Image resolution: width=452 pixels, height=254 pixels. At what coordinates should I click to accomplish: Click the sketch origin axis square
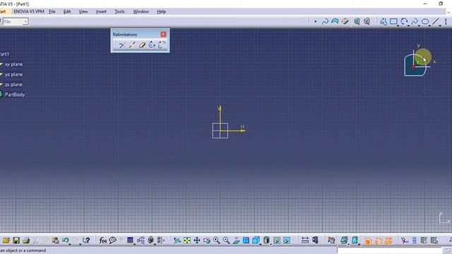(x=220, y=131)
